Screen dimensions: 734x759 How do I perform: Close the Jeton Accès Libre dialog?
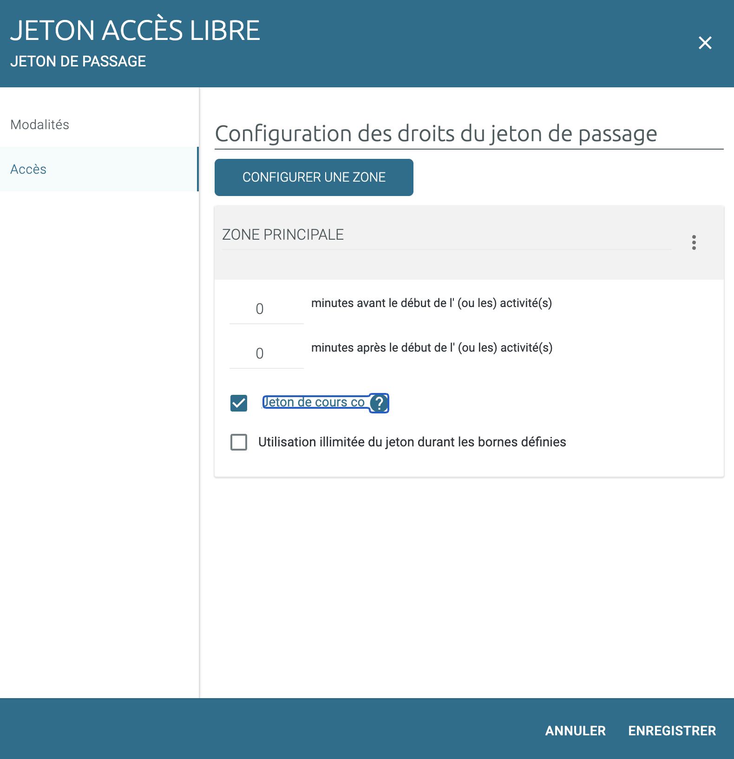(705, 43)
